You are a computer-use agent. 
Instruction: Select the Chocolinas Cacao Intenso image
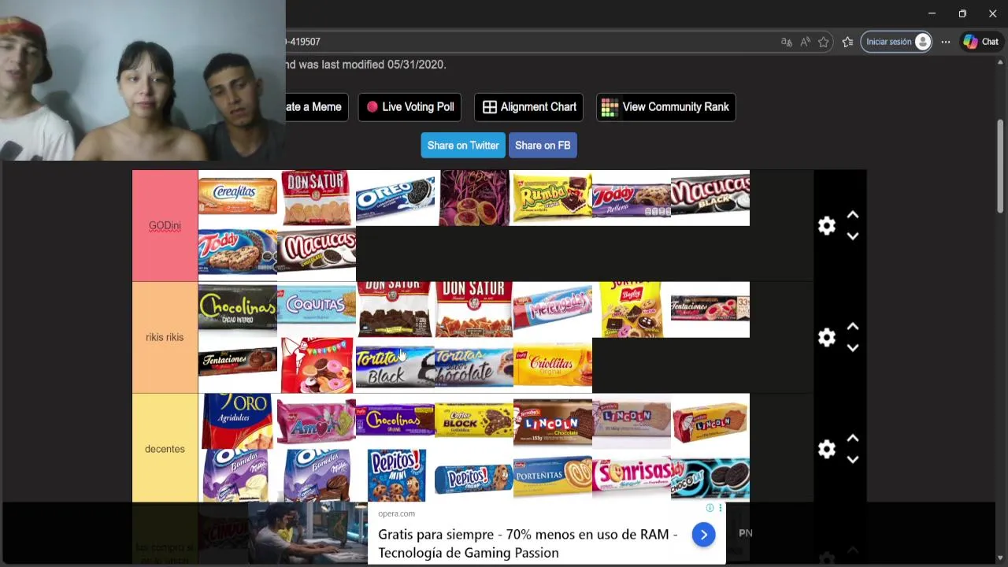[238, 309]
